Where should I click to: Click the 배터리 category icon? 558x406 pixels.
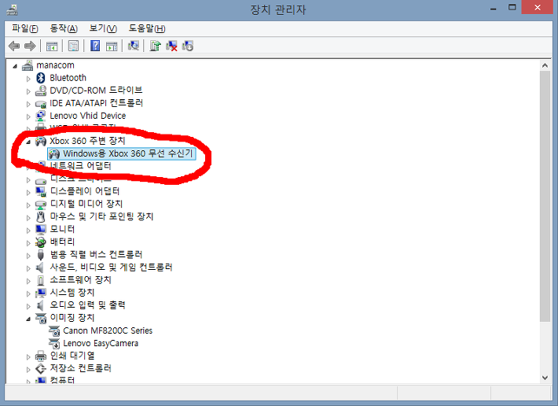(41, 242)
